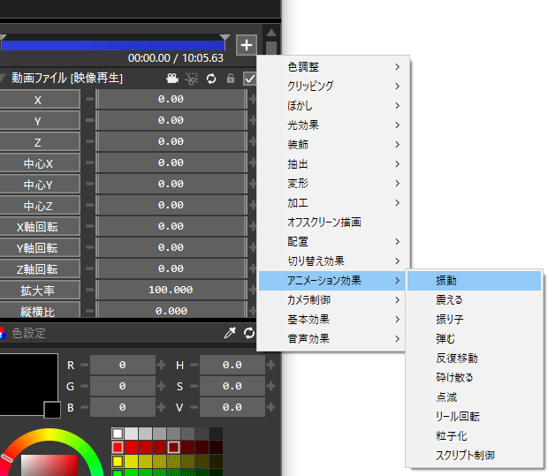Screen dimensions: 548x476
Task: Click the small black secondary color square
Action: (x=52, y=410)
